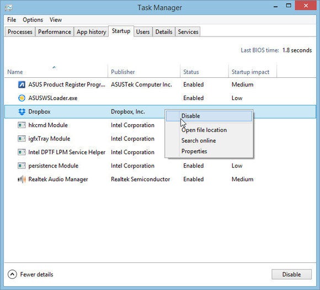The width and height of the screenshot is (320, 290).
Task: Click the ASUSTek Computer Inc. publisher cell
Action: 141,85
